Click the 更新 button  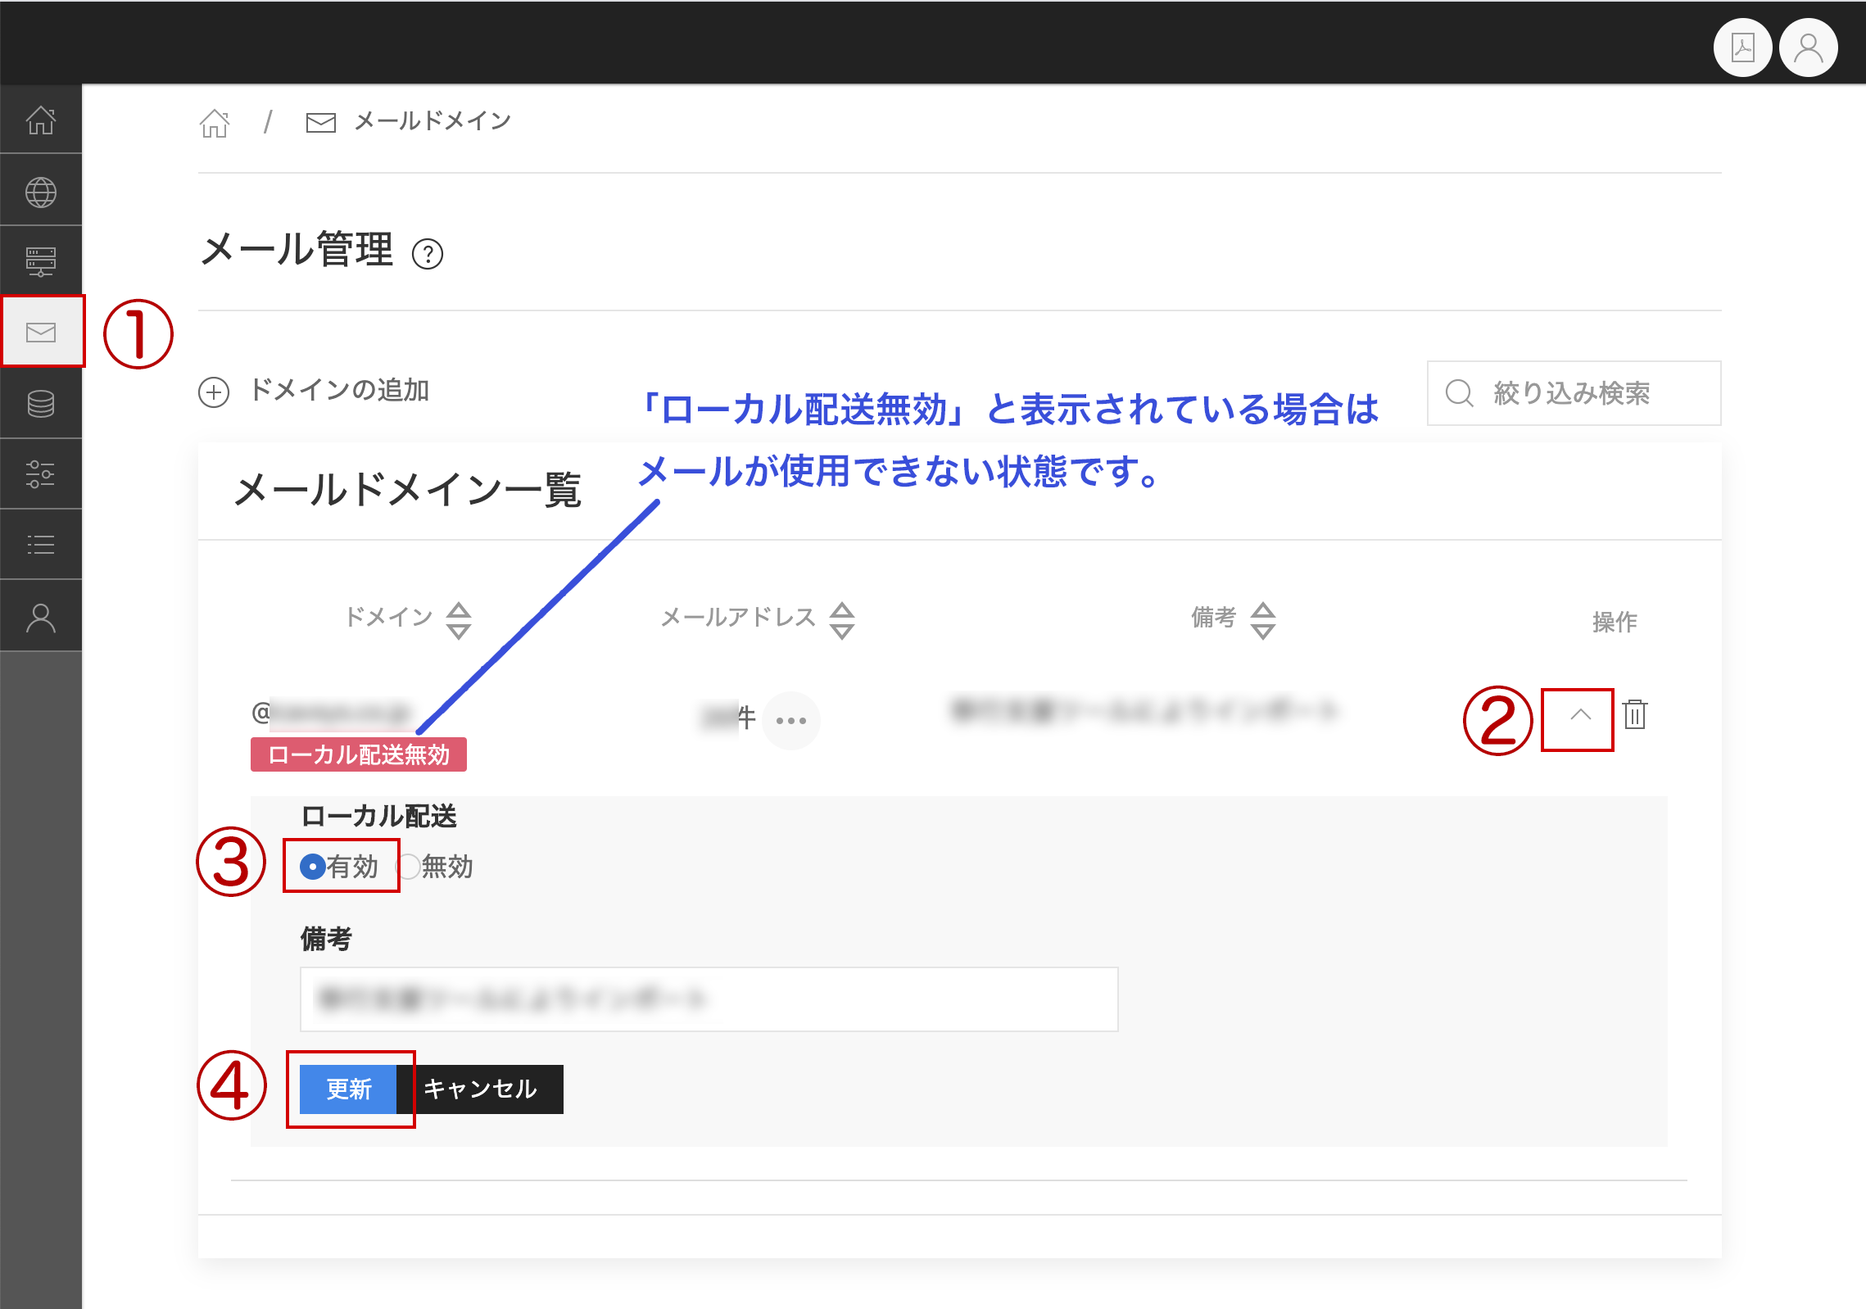[x=348, y=1089]
